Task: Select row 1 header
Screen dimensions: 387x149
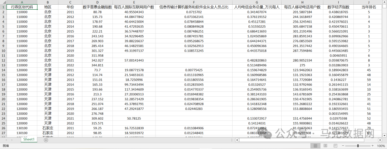Action: (x=3, y=7)
